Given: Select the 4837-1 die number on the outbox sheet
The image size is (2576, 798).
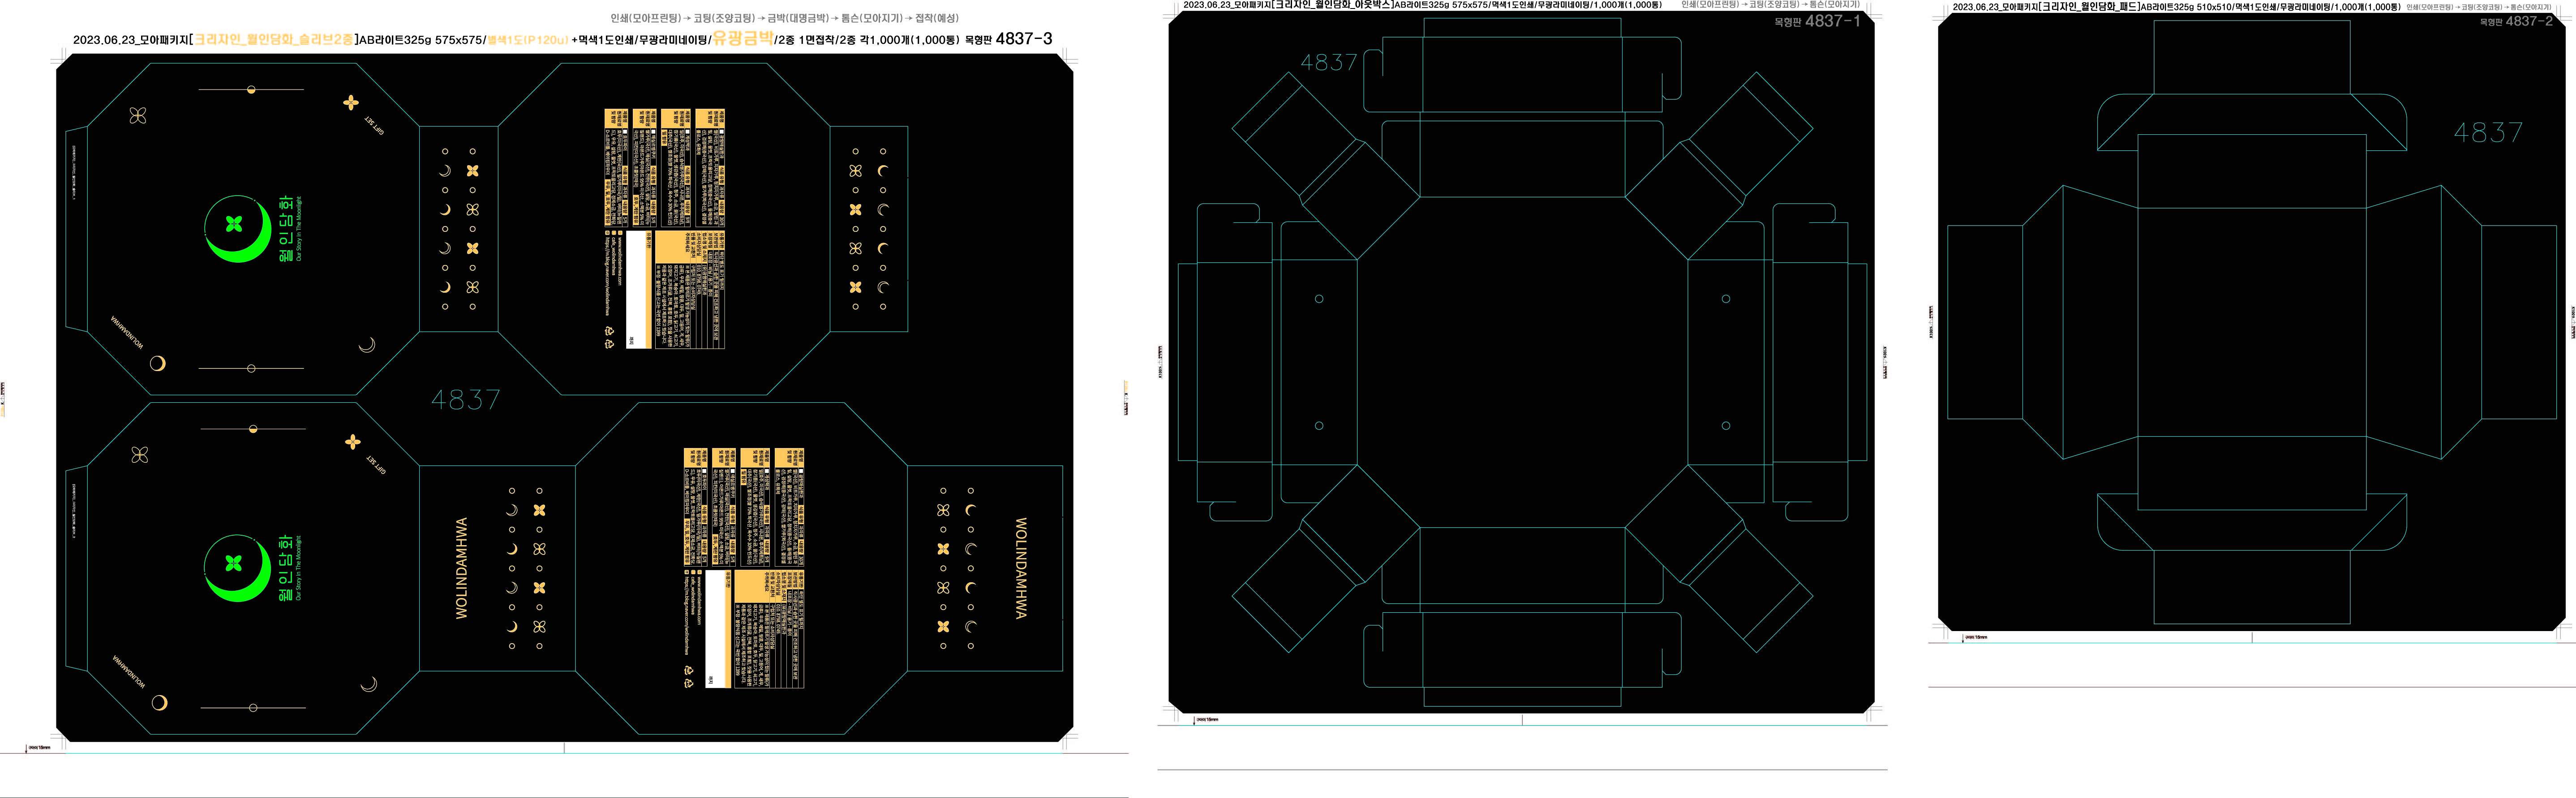Looking at the screenshot, I should [x=1832, y=21].
